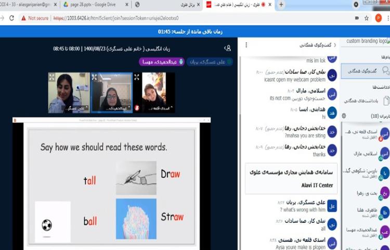
Task: Click the camera permission icon in address bar
Action: tap(357, 18)
